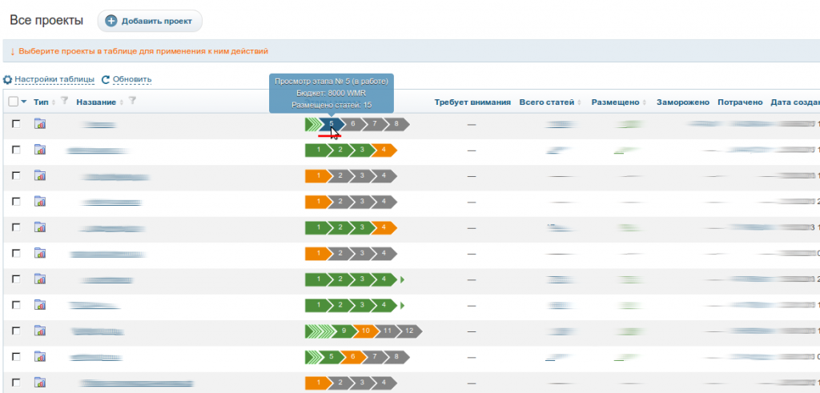The height and width of the screenshot is (393, 820).
Task: Select green stage 9 chevron
Action: click(x=344, y=331)
